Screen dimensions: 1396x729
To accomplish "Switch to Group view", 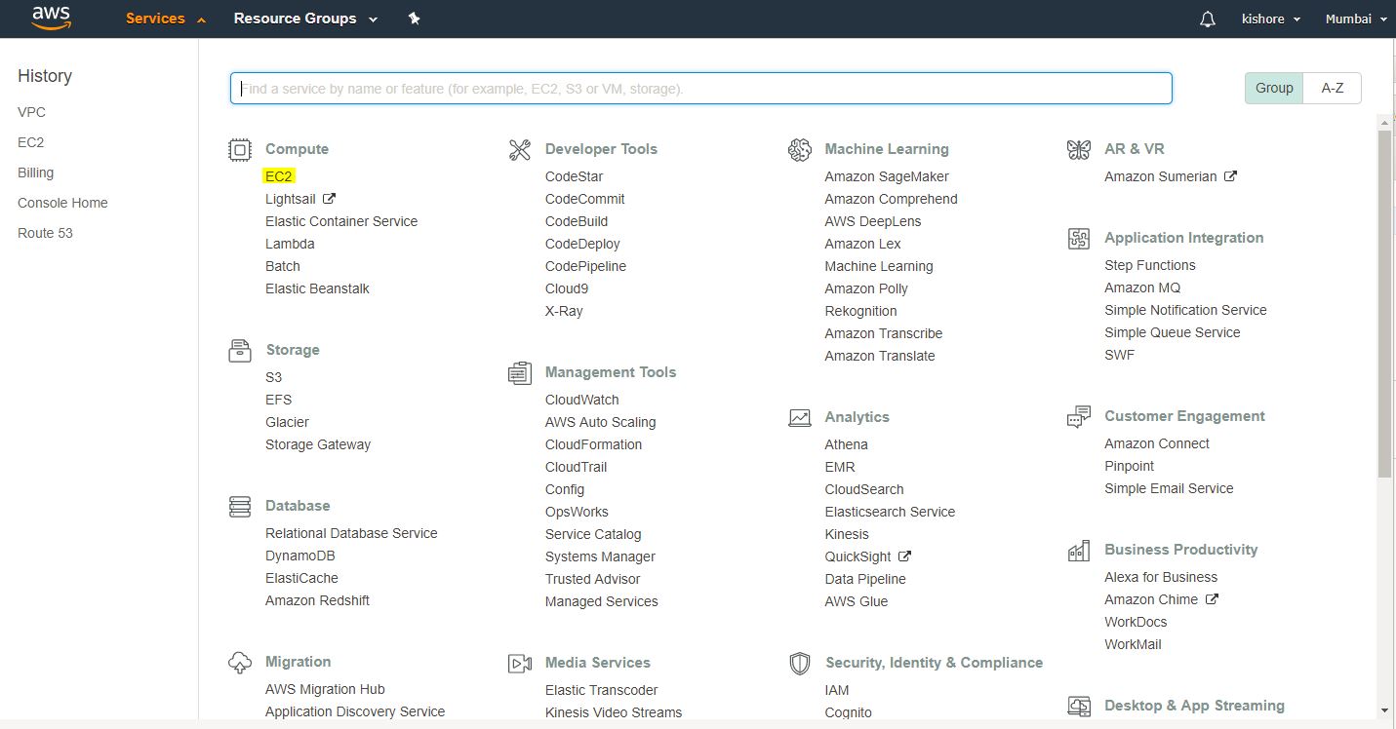I will 1273,88.
